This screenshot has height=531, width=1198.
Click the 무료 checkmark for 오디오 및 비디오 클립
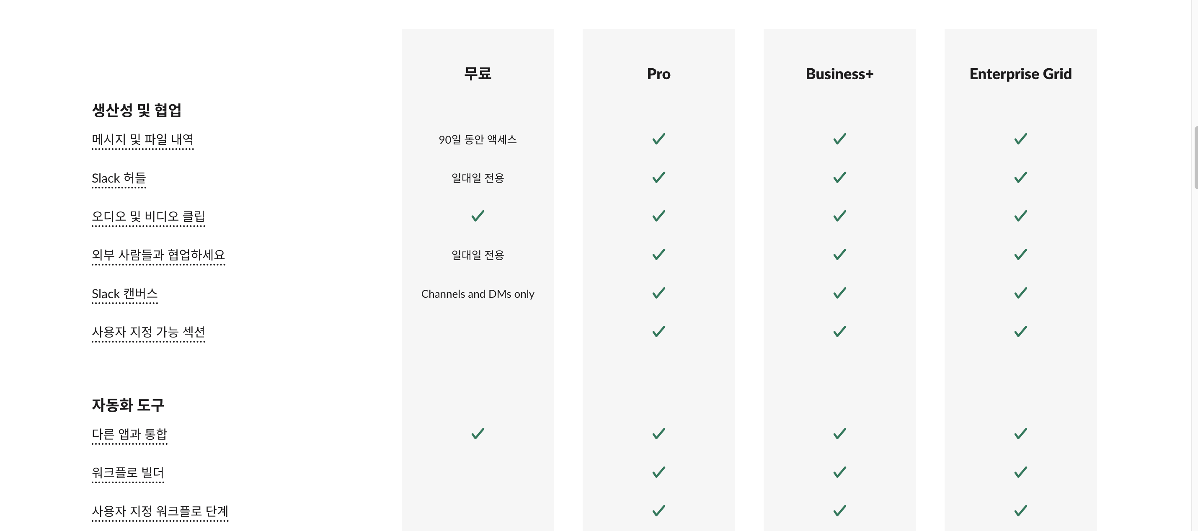pos(478,216)
